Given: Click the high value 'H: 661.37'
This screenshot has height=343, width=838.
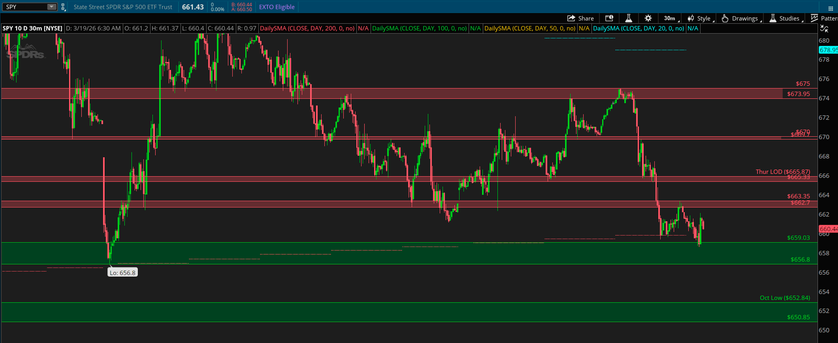Looking at the screenshot, I should pyautogui.click(x=165, y=28).
